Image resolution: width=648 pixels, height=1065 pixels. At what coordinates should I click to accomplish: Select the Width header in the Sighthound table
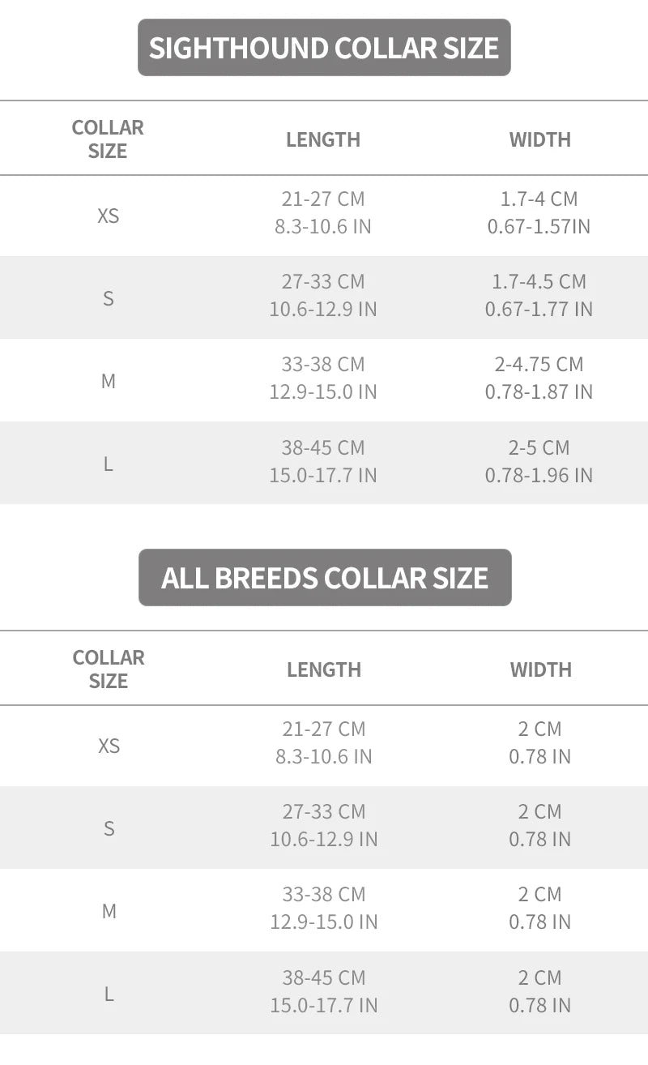539,139
